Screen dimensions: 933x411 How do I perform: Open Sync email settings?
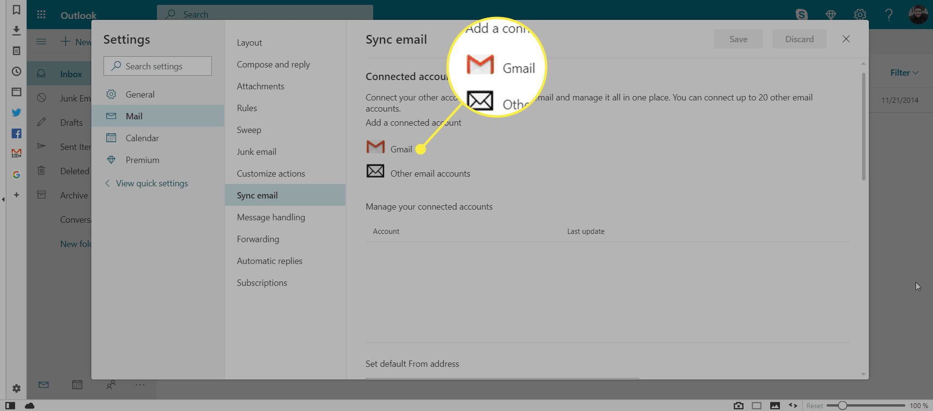coord(285,195)
